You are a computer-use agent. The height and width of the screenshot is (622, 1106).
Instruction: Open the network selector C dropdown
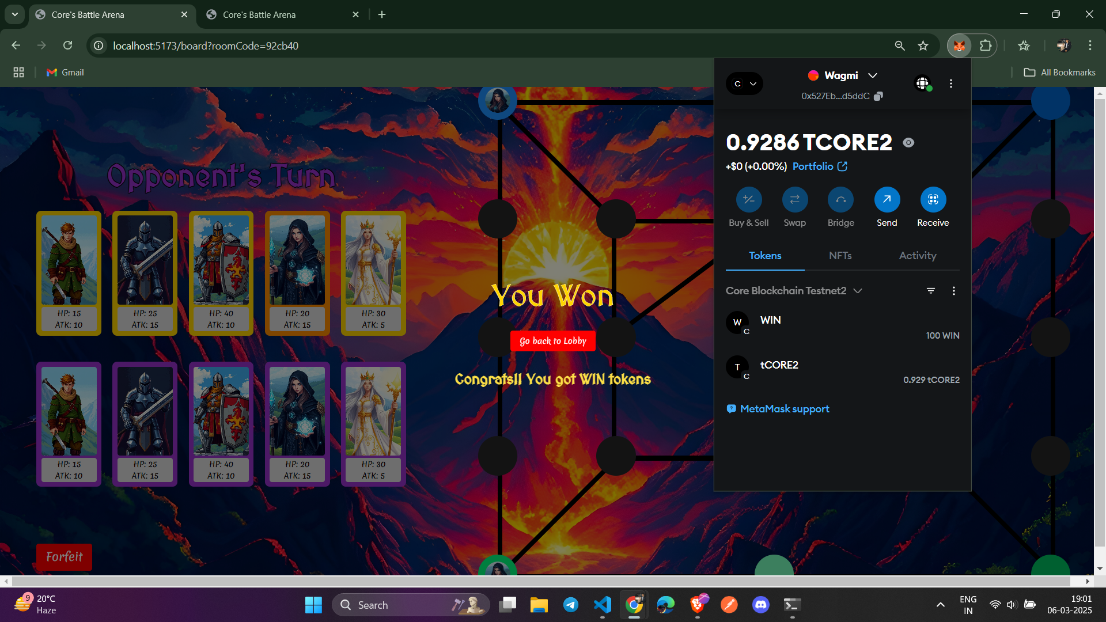[x=744, y=84]
